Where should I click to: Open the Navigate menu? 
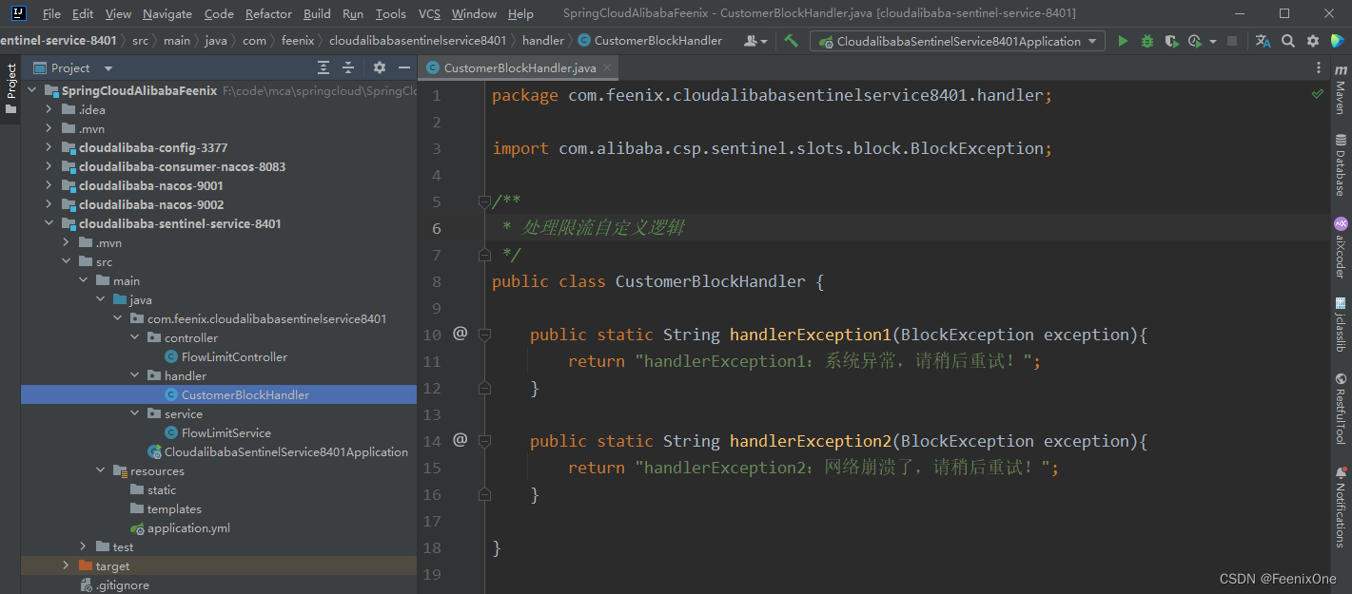click(167, 13)
